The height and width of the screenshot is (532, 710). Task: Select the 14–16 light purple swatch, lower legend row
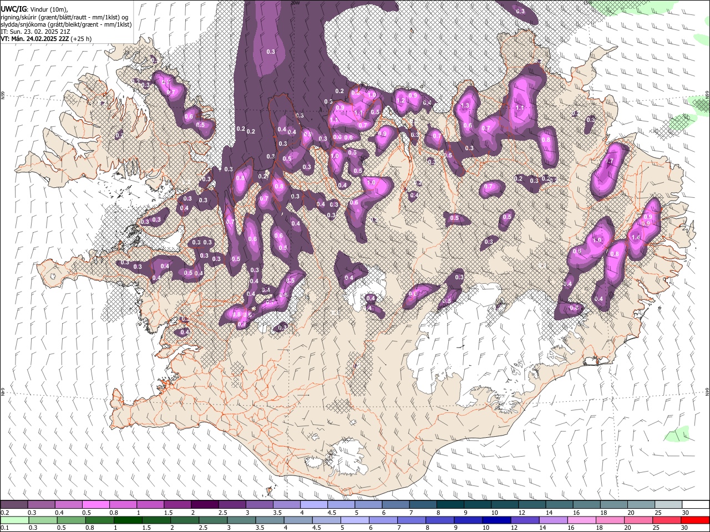click(x=553, y=520)
